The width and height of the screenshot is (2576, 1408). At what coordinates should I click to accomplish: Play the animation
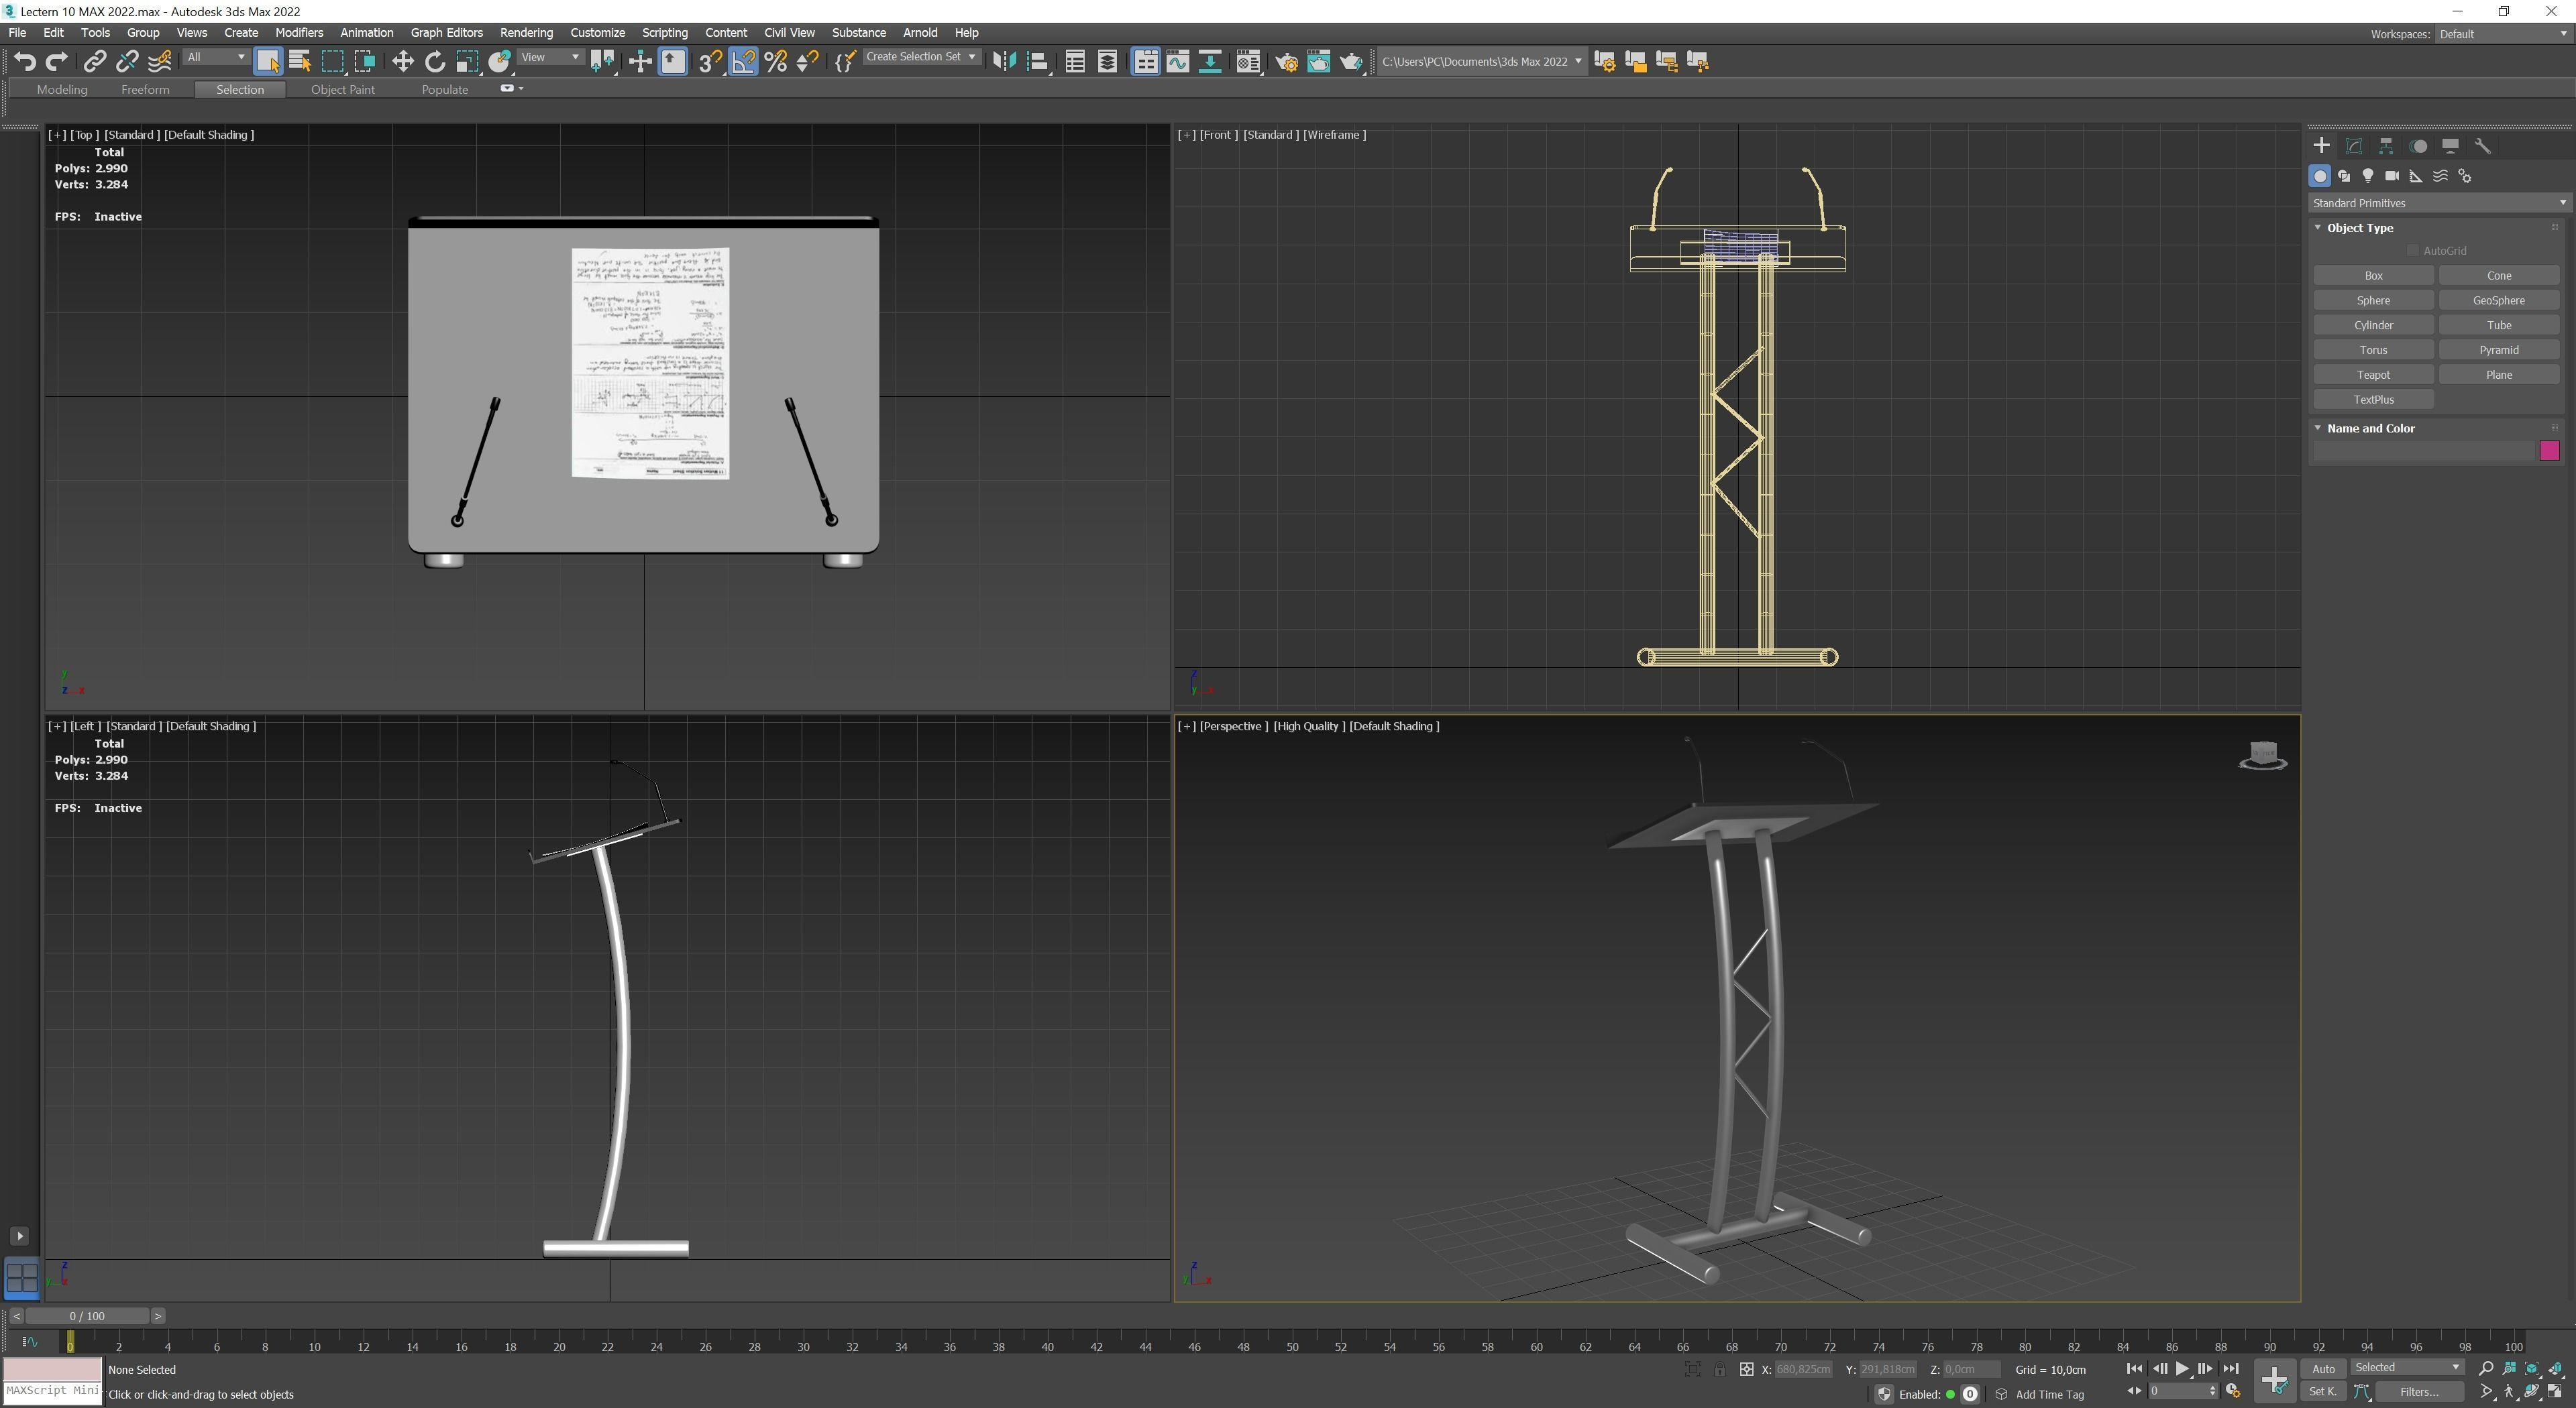[x=2182, y=1369]
